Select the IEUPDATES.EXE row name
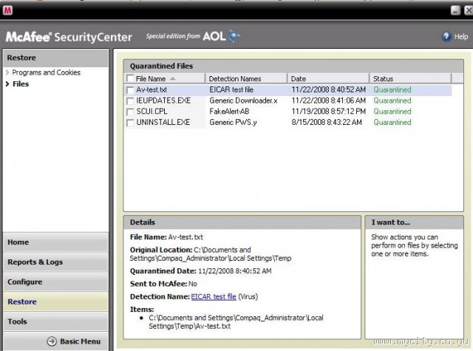473x351 pixels. coord(163,100)
